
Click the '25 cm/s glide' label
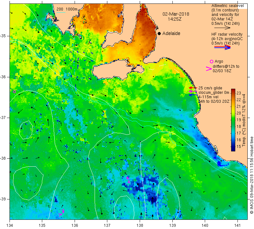point(210,88)
